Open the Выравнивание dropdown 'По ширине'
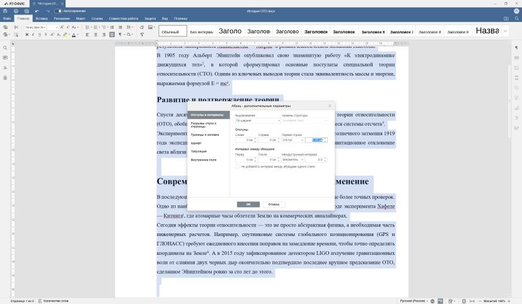The image size is (522, 304). [258, 121]
